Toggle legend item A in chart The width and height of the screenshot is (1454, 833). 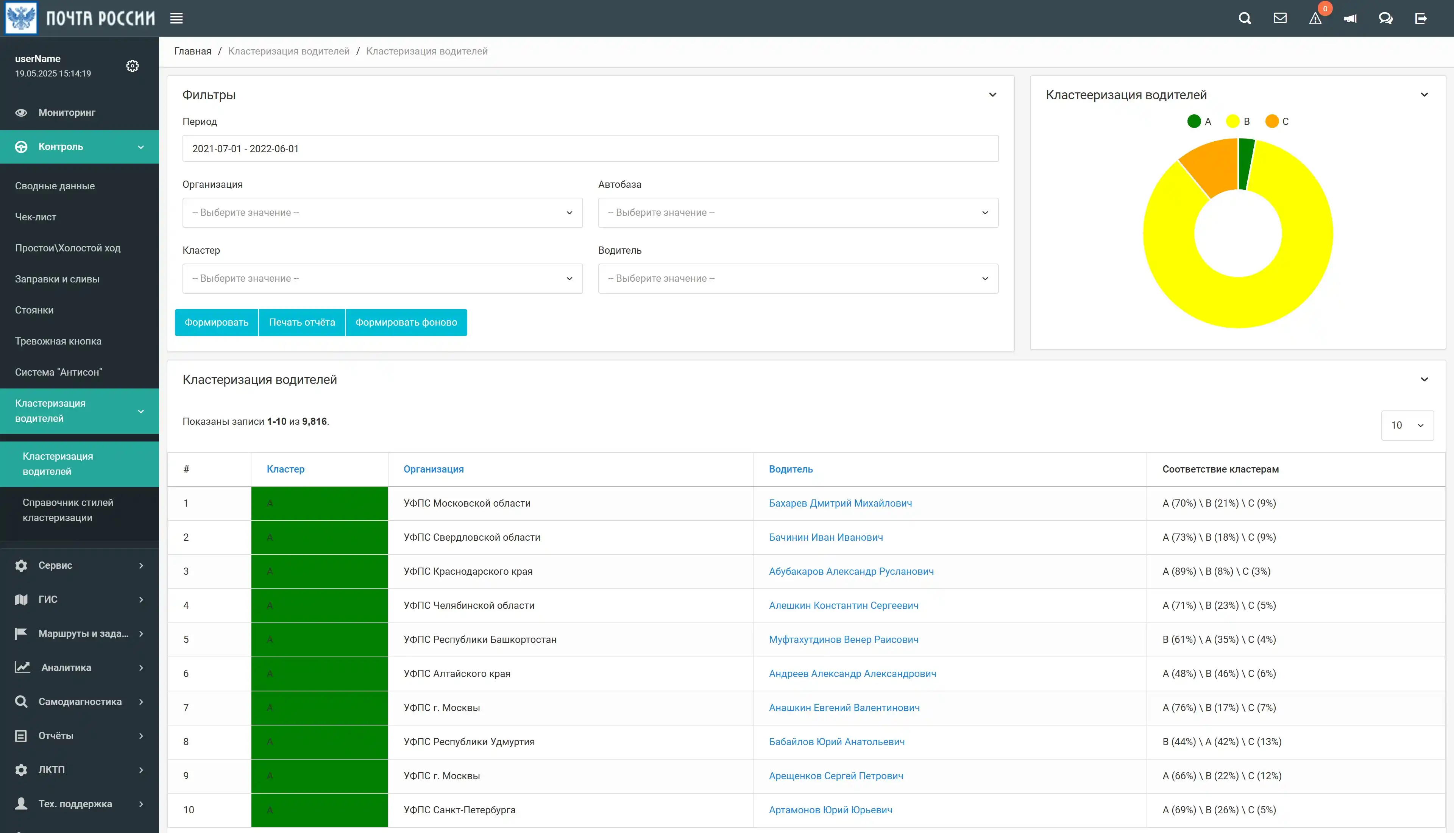pyautogui.click(x=1199, y=121)
